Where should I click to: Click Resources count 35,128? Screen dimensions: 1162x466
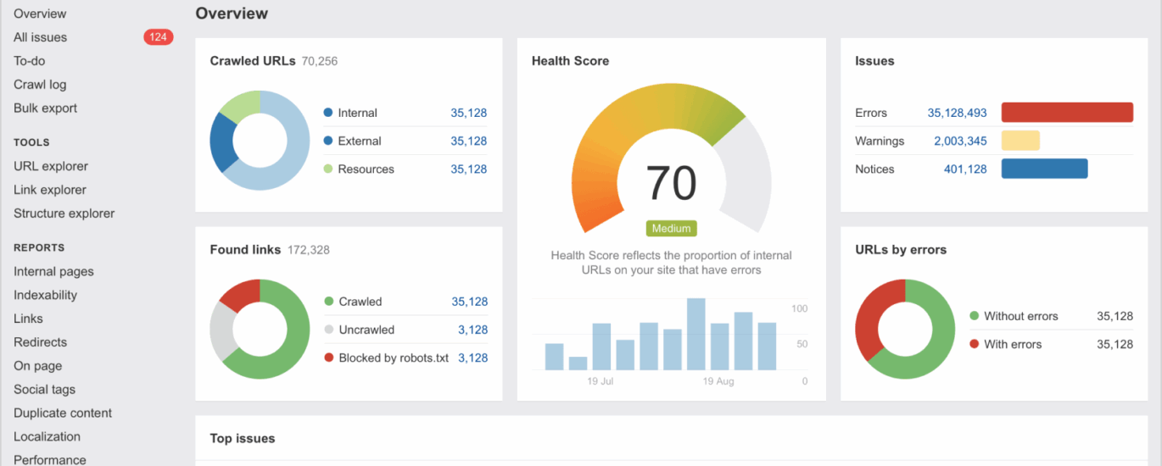pyautogui.click(x=469, y=169)
